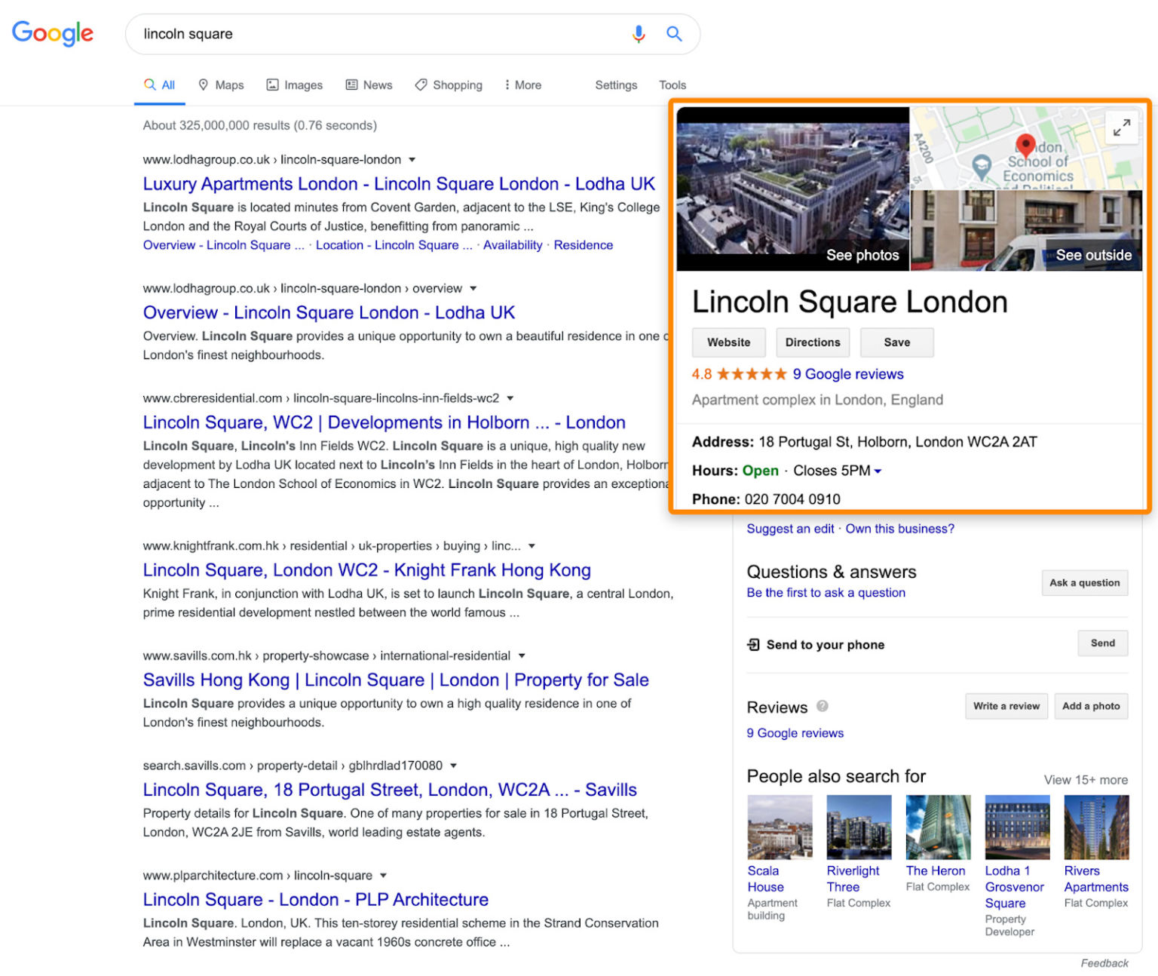Open the All results tab
This screenshot has width=1158, height=976.
tap(160, 85)
